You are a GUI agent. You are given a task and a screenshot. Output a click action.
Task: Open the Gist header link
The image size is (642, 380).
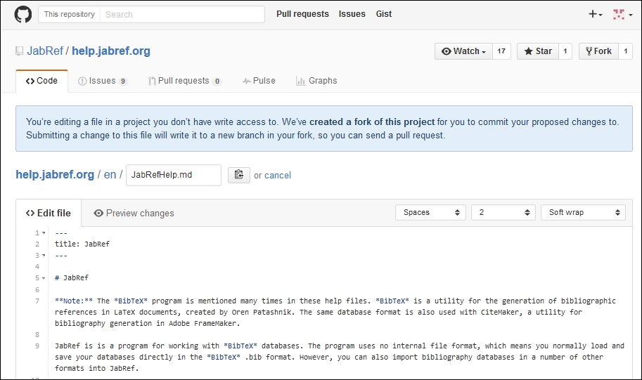[x=384, y=14]
